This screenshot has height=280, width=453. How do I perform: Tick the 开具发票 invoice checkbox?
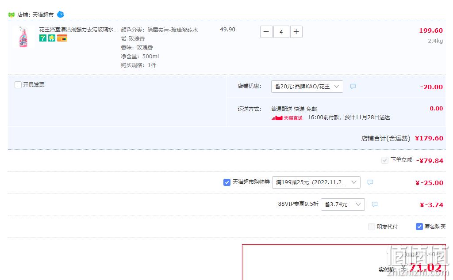(x=18, y=85)
